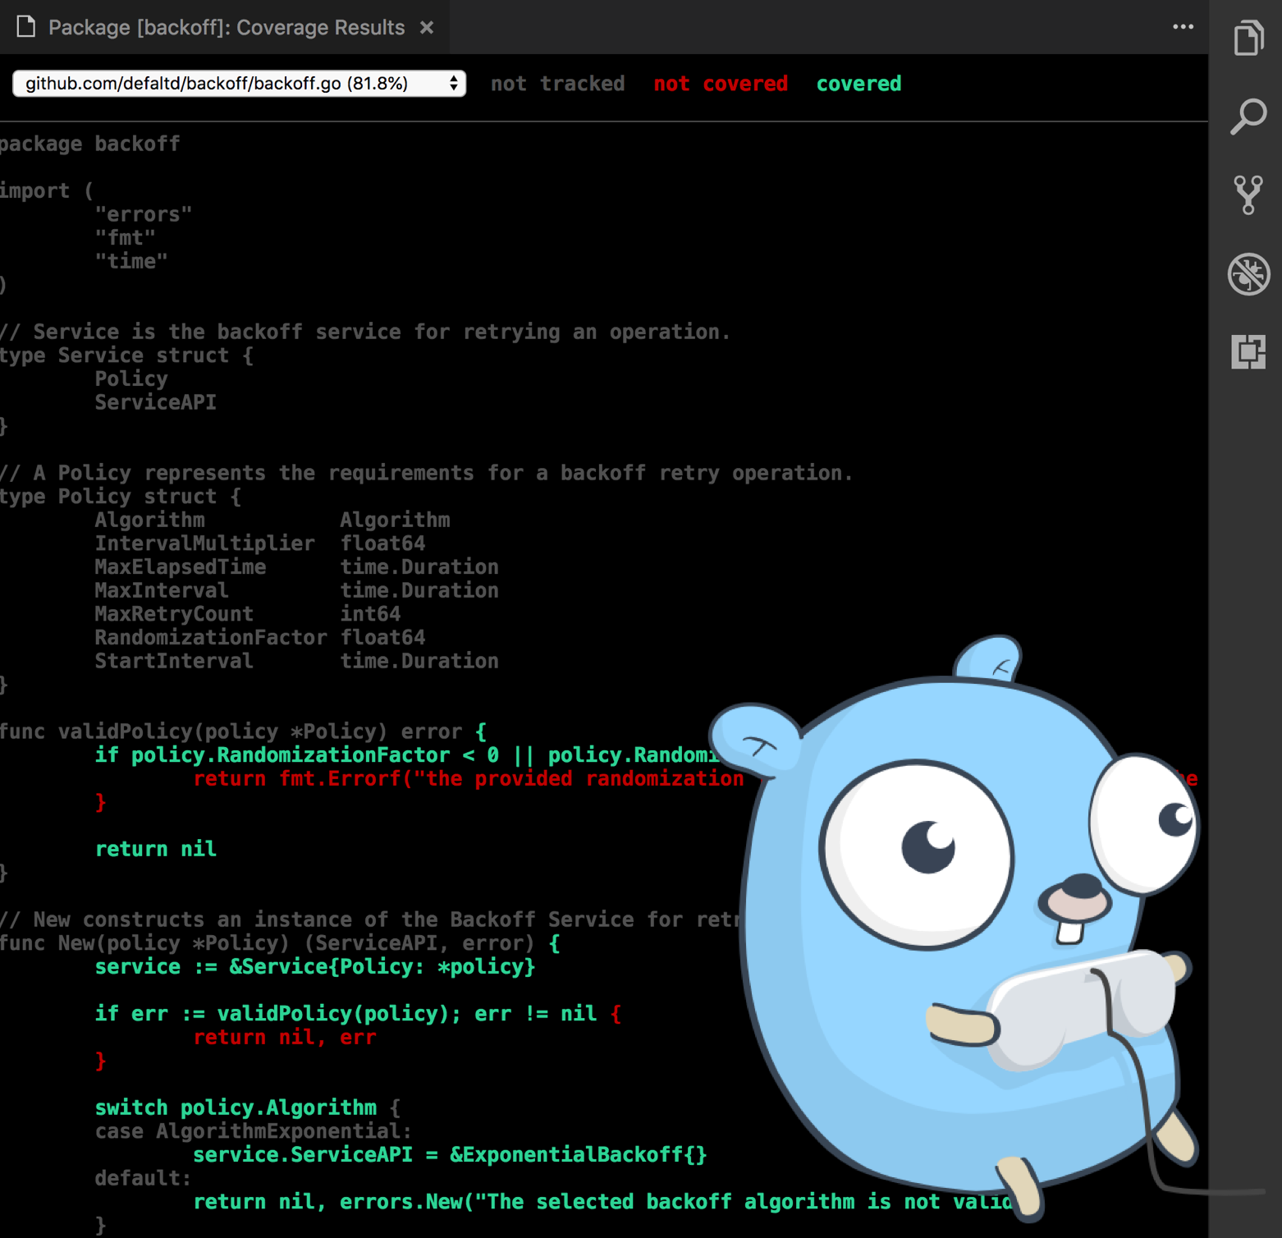Click the file icon in the Coverage Results tab

[26, 27]
